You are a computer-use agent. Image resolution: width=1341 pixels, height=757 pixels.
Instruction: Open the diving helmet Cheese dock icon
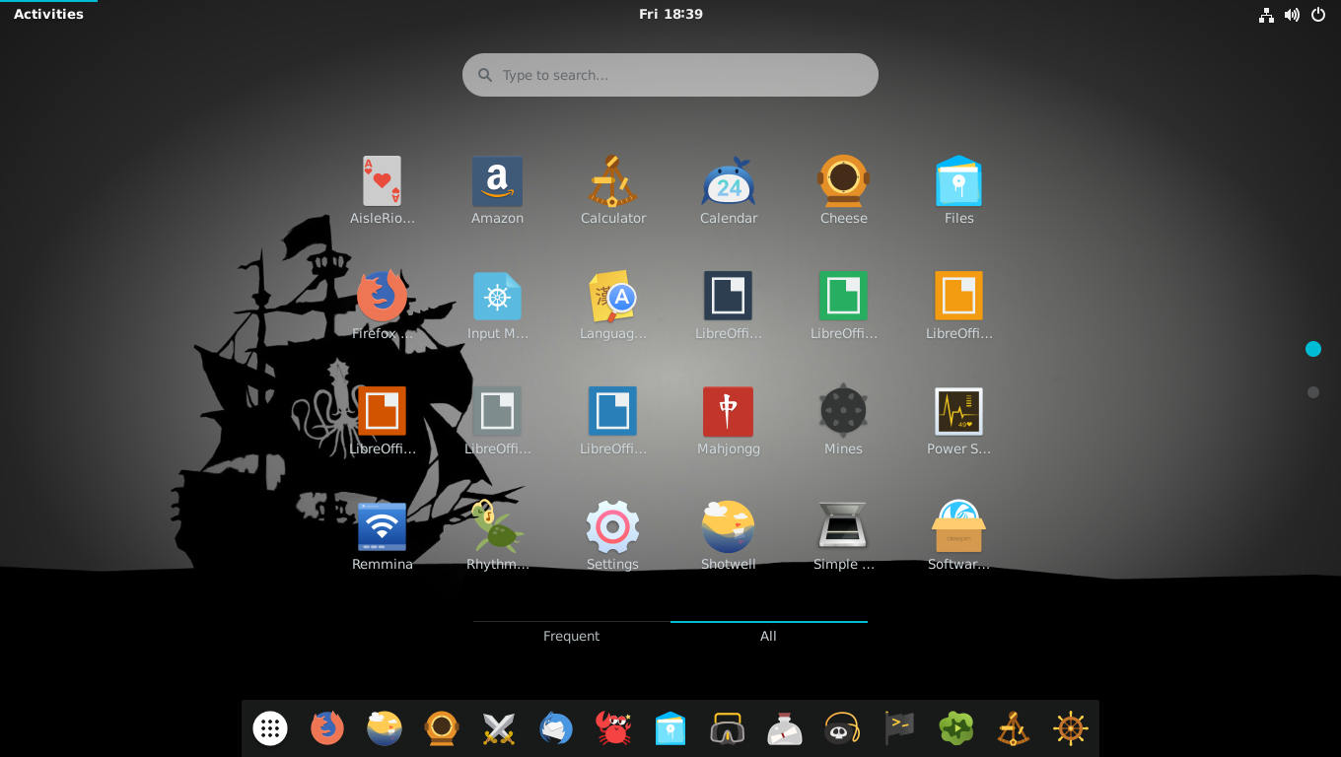(442, 728)
